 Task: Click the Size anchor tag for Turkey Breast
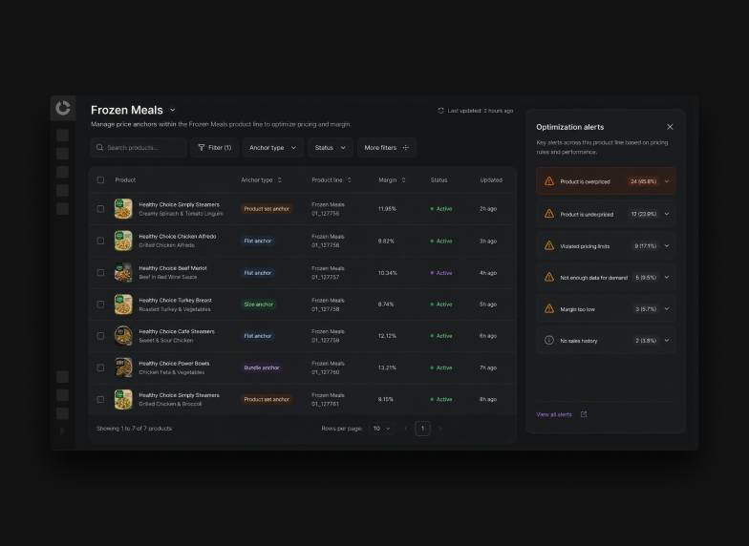(x=258, y=304)
